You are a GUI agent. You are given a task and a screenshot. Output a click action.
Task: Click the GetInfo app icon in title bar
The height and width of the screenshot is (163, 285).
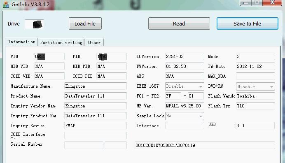(6, 5)
